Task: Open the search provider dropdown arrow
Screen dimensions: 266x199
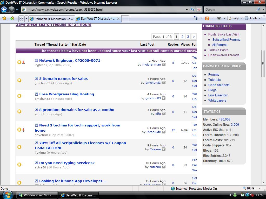Action: tap(263, 10)
